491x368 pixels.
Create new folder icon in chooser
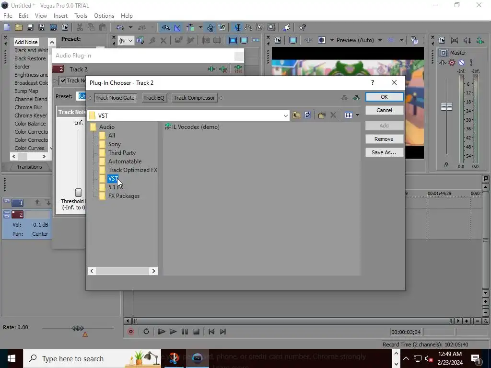pos(322,115)
